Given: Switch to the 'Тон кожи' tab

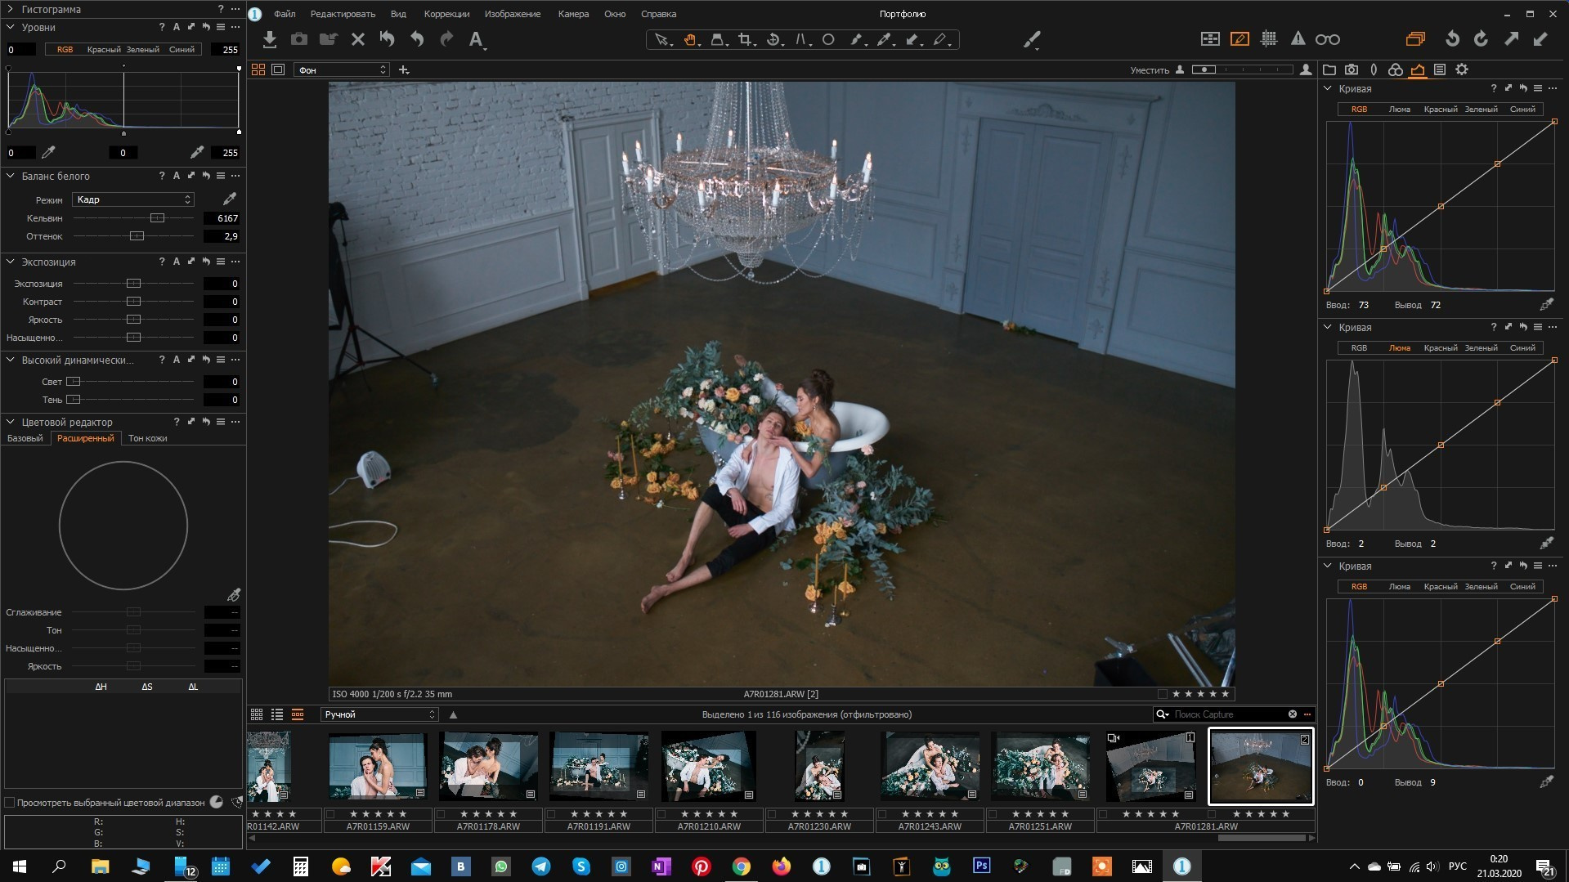Looking at the screenshot, I should pos(147,439).
